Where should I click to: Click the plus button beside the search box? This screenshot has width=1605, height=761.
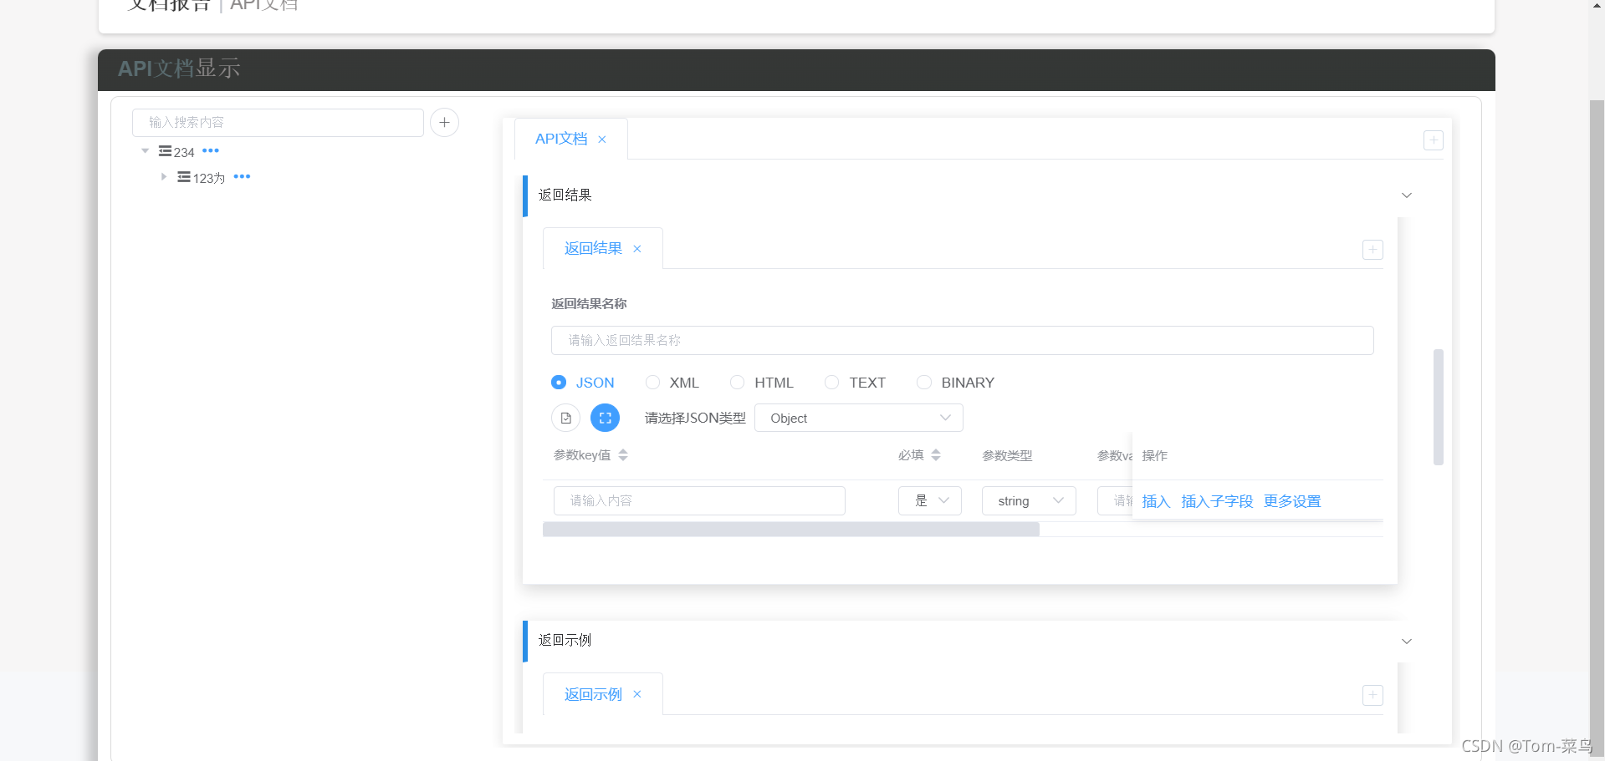coord(444,123)
